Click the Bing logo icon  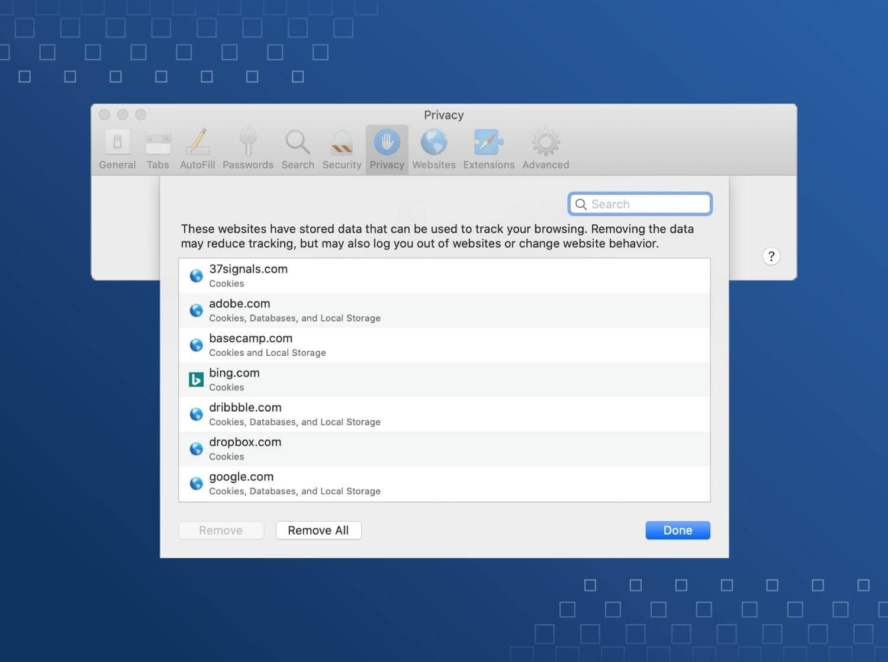pyautogui.click(x=196, y=380)
